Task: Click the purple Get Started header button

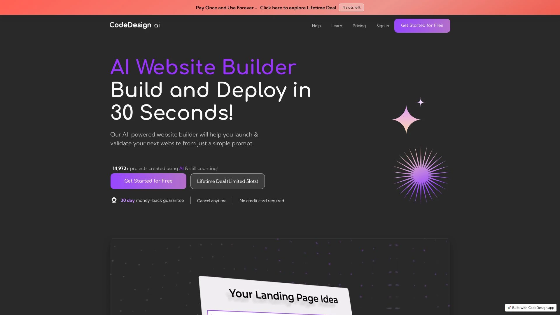Action: 422,25
